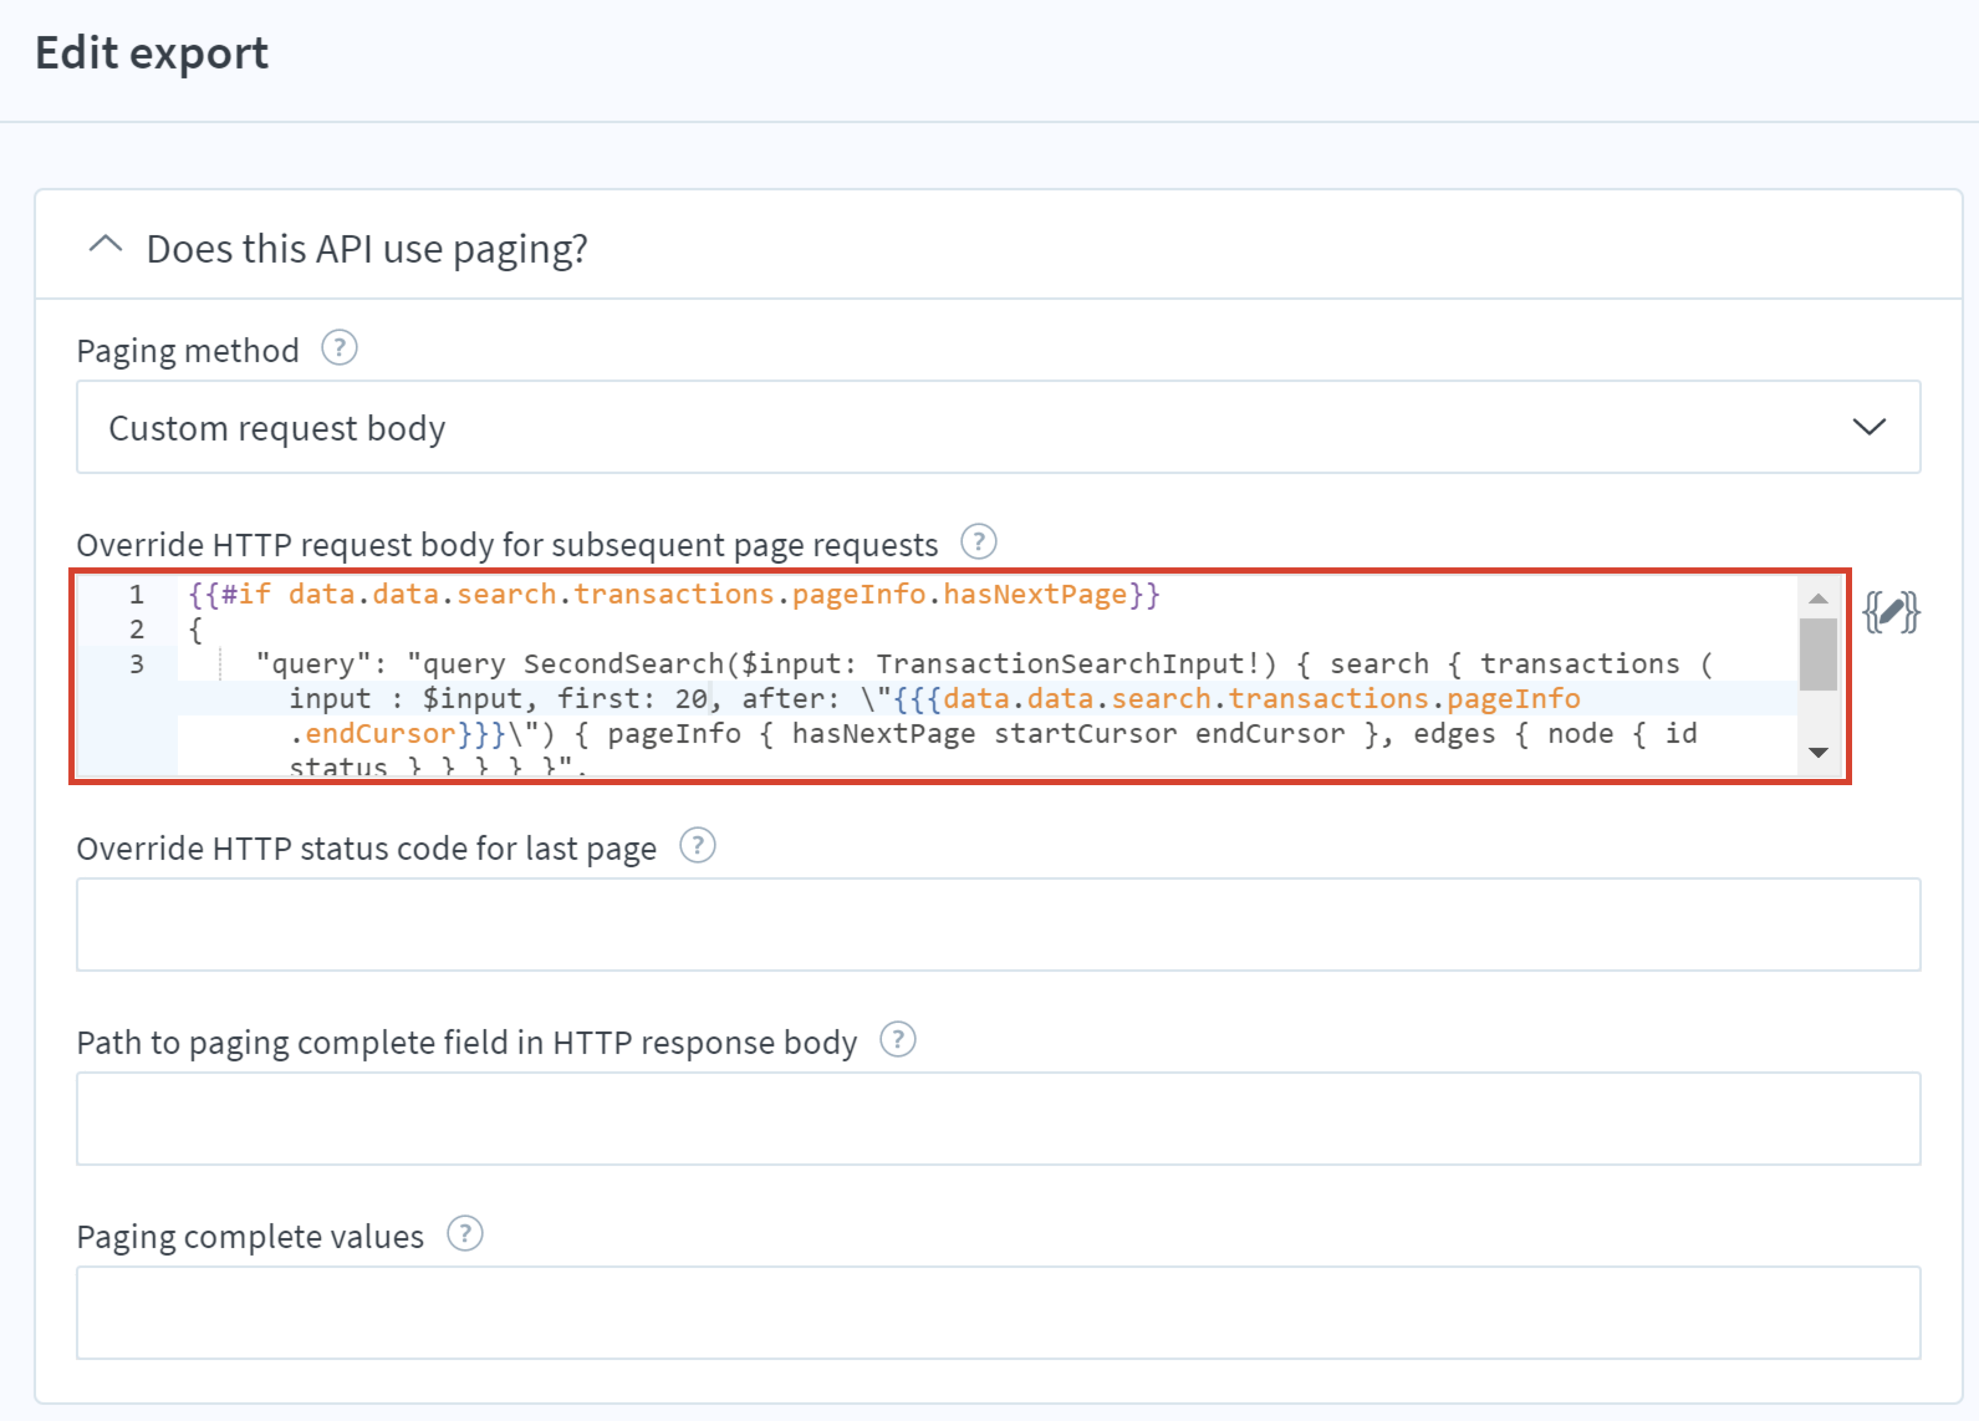1979x1421 pixels.
Task: Focus the Path to paging complete field input
Action: [998, 1119]
